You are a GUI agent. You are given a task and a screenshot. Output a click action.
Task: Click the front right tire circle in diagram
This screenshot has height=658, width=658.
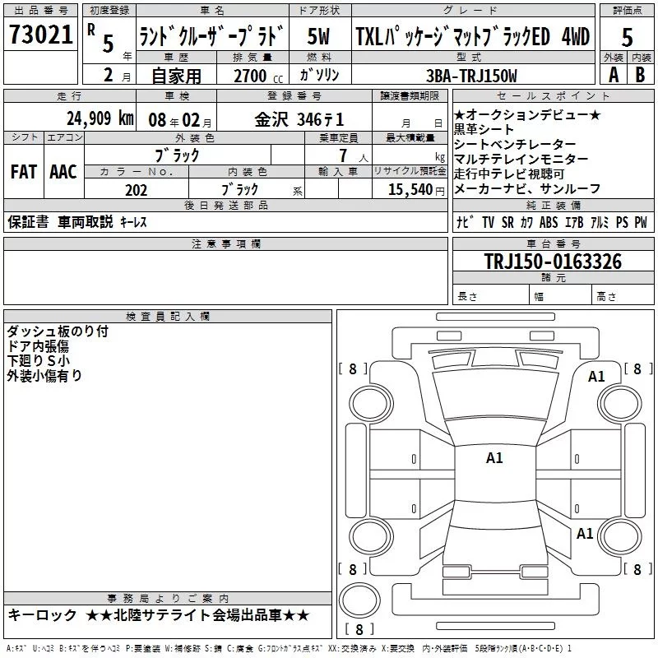pos(621,403)
